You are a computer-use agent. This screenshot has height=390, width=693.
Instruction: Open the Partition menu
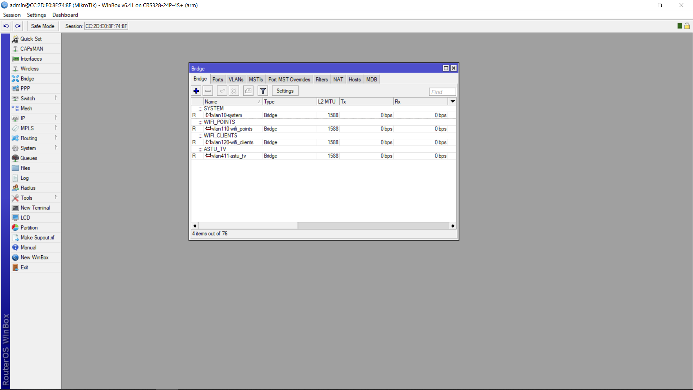pyautogui.click(x=35, y=227)
